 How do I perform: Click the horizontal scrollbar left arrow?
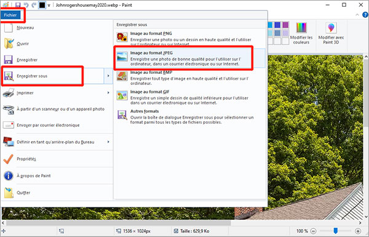click(3, 222)
